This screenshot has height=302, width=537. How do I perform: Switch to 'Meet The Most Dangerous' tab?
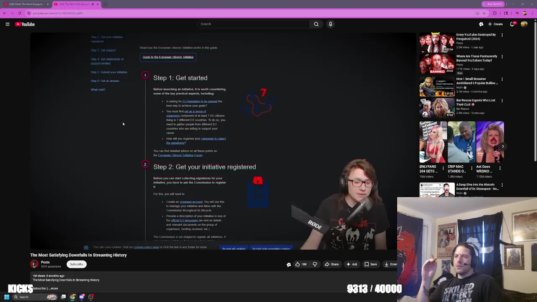point(25,4)
